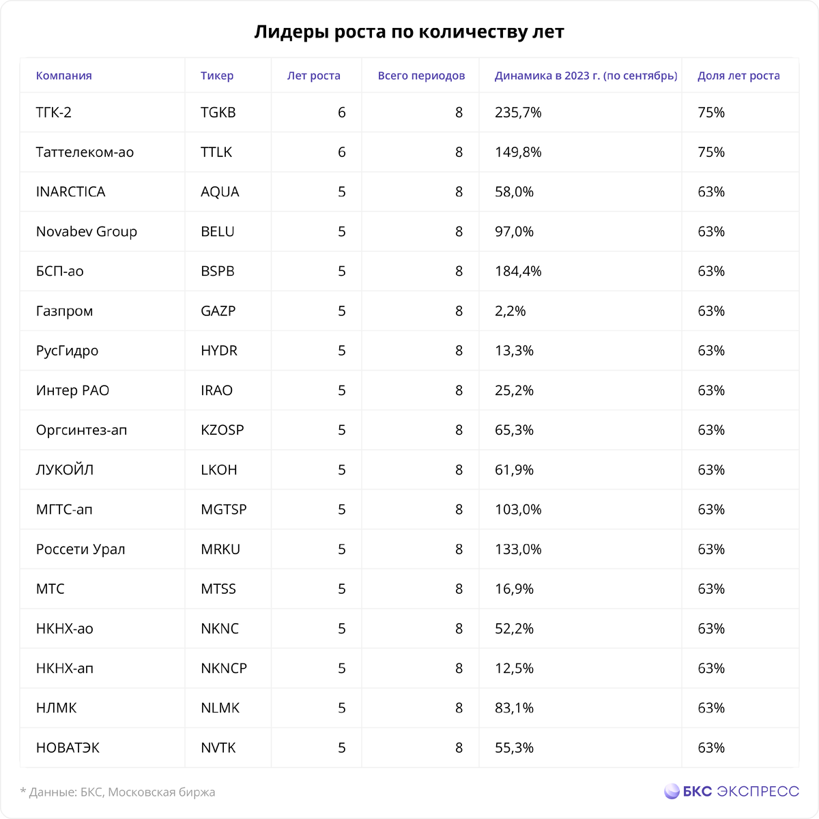This screenshot has height=819, width=819.
Task: Click the 133,0% value for Россети Урал
Action: click(x=518, y=549)
